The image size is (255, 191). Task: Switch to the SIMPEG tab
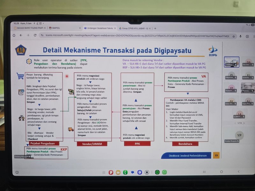tap(55, 28)
